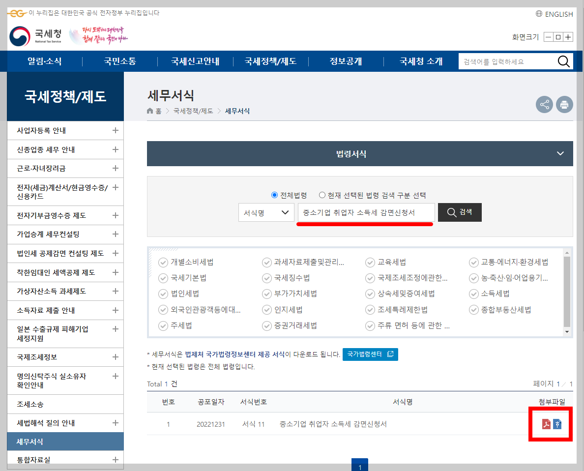Check the 조세특례제한법 law option
This screenshot has width=584, height=471.
370,310
